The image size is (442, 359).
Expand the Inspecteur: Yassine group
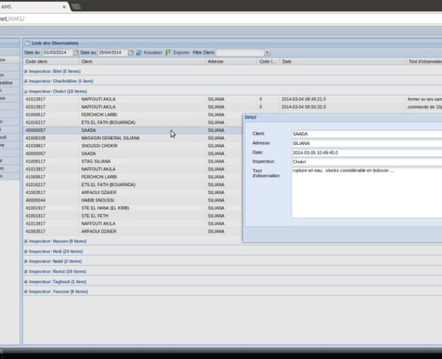coord(26,291)
